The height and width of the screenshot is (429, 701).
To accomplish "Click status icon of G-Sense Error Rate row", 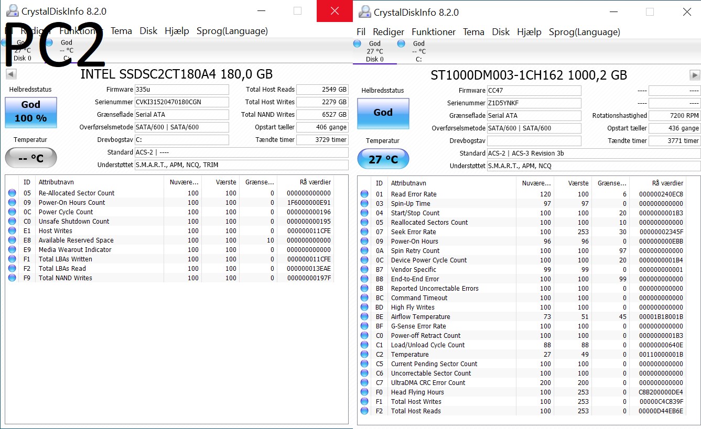I will (x=364, y=326).
